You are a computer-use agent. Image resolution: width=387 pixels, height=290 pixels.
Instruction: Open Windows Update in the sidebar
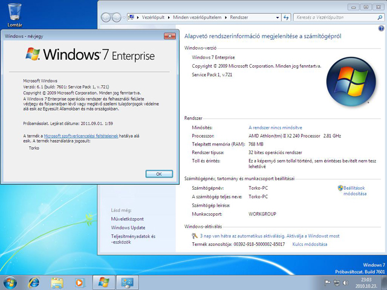pos(128,228)
